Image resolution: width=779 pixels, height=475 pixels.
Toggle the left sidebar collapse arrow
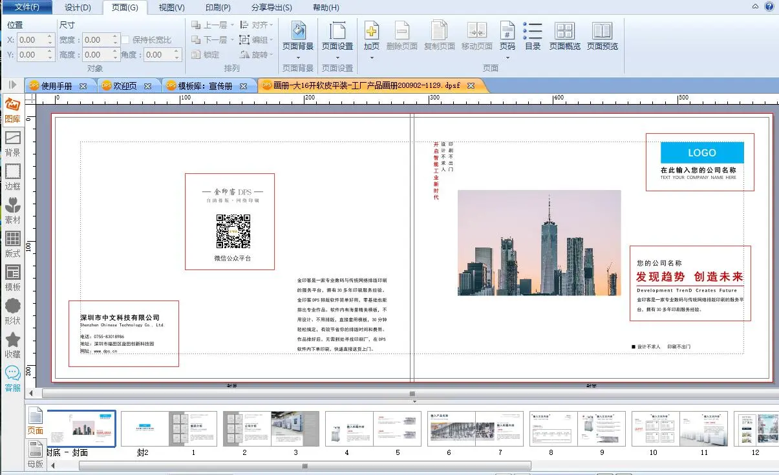12,85
